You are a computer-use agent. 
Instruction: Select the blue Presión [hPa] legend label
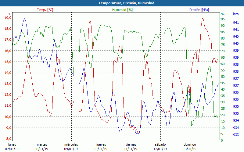199,10
